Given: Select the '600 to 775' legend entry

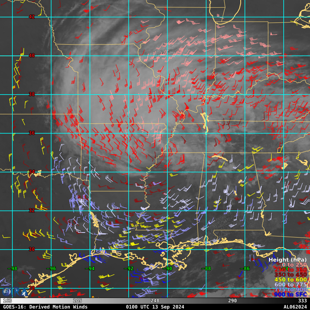Looking at the screenshot, I should pos(291,284).
